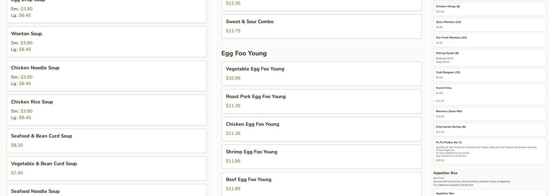Open Peking Ravioli (8) in the side panel
This screenshot has width=550, height=196.
click(x=489, y=58)
